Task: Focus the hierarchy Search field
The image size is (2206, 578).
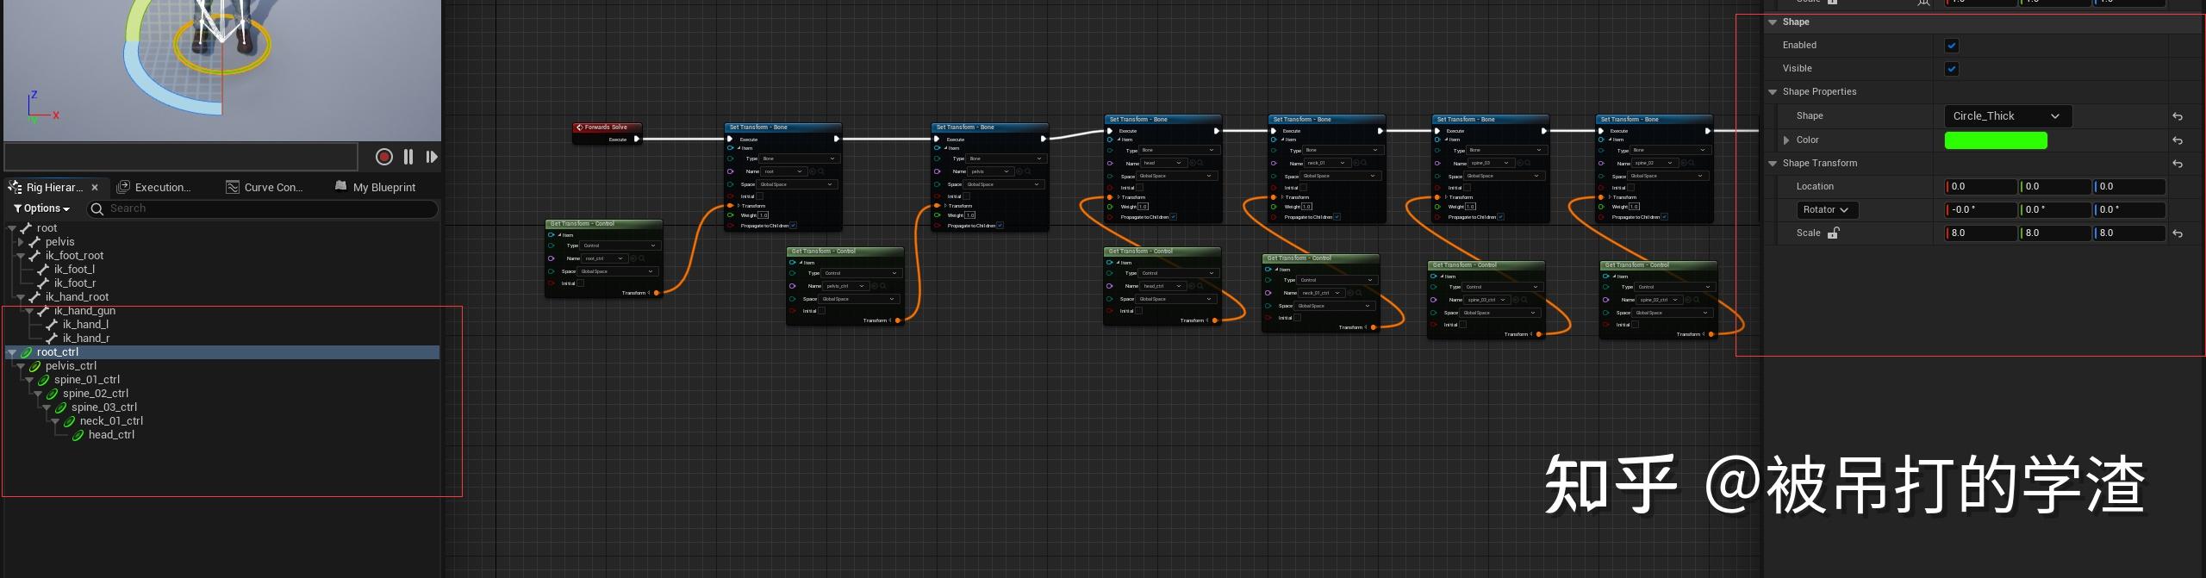Action: point(263,208)
